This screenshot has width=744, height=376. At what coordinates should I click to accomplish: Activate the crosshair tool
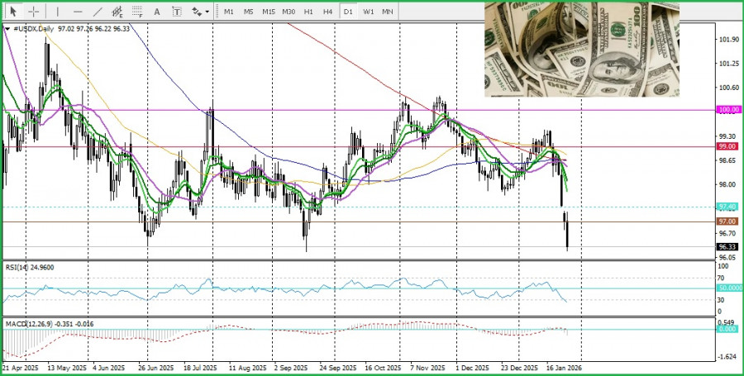coord(34,12)
